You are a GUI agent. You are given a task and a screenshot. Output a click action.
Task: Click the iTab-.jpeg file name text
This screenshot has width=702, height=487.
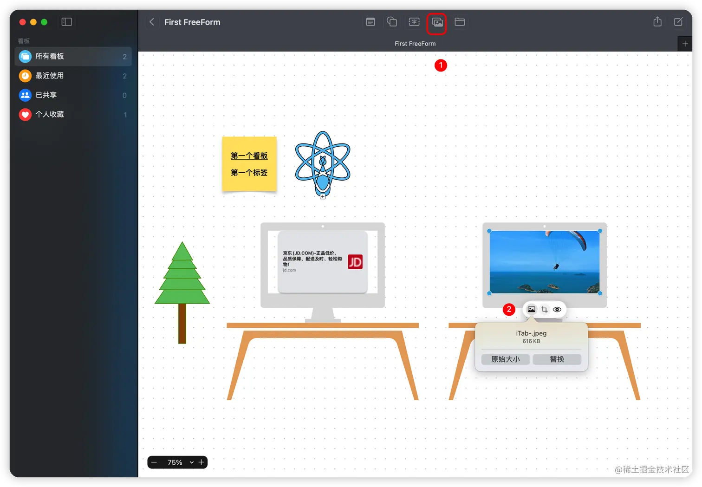tap(531, 333)
